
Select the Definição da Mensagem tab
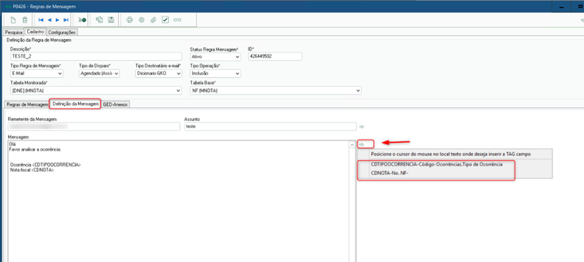[x=76, y=104]
